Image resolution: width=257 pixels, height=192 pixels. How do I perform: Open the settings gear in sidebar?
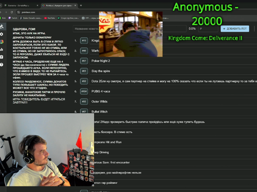pyautogui.click(x=2, y=34)
